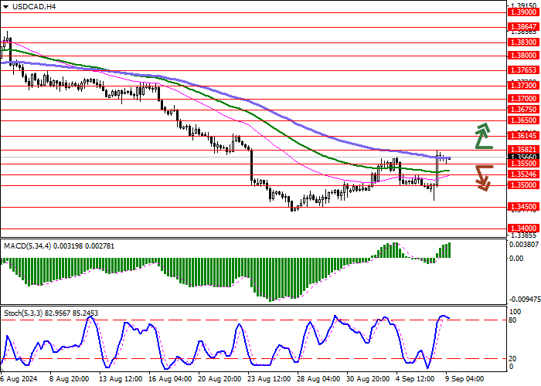Select the 1.37300 price level label
The height and width of the screenshot is (386, 541).
524,86
